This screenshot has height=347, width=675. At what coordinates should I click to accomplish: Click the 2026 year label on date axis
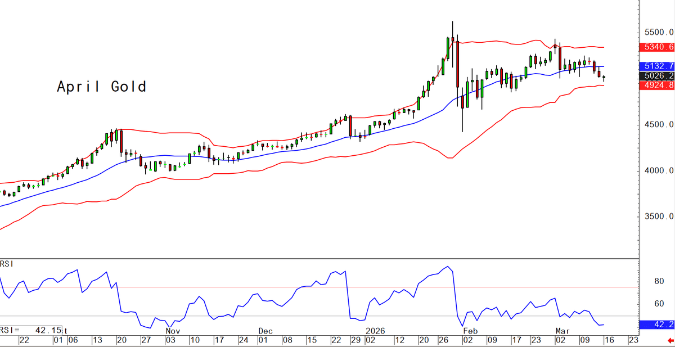point(375,331)
